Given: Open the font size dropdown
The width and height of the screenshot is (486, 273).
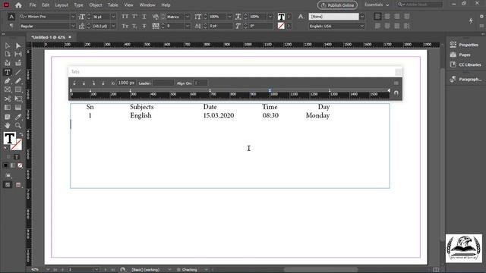Looking at the screenshot, I should tap(113, 17).
